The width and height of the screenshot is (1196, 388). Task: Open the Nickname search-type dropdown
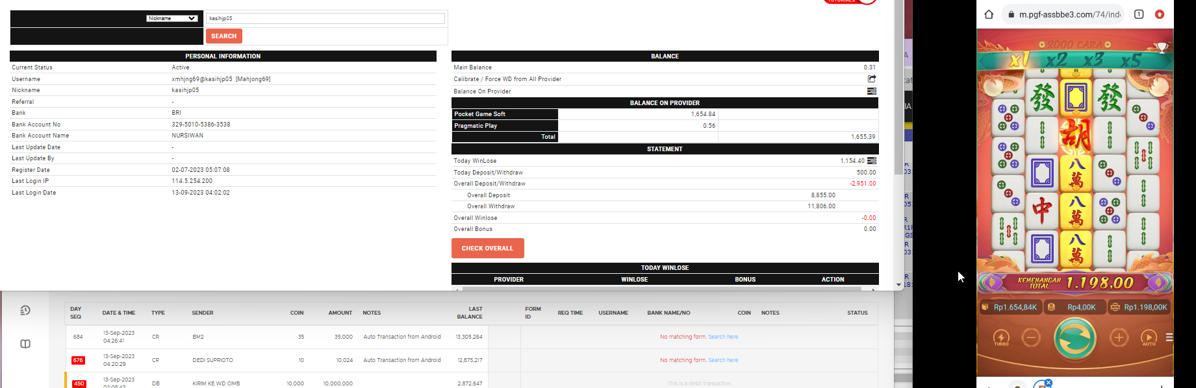point(172,18)
